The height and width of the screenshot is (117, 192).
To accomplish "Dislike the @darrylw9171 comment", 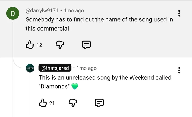I will tap(60, 45).
